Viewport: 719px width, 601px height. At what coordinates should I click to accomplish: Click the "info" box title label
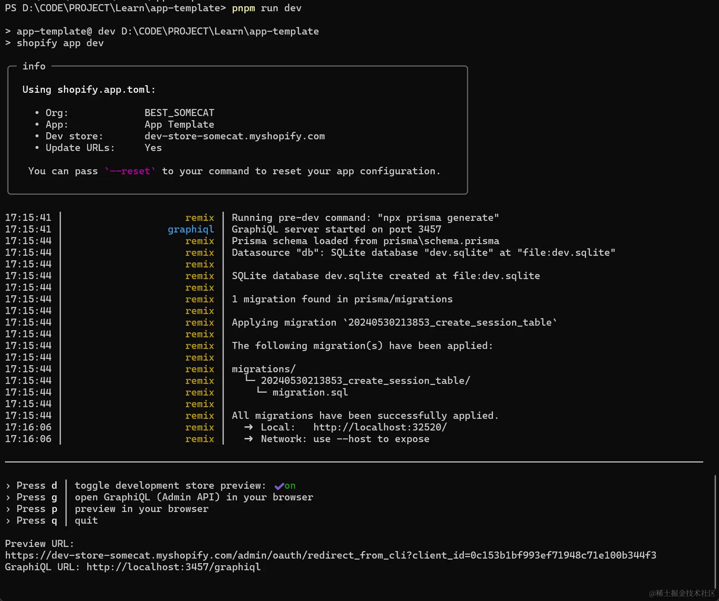(x=34, y=66)
